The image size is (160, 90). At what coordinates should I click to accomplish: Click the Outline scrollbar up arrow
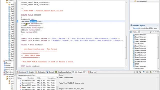pos(158,35)
